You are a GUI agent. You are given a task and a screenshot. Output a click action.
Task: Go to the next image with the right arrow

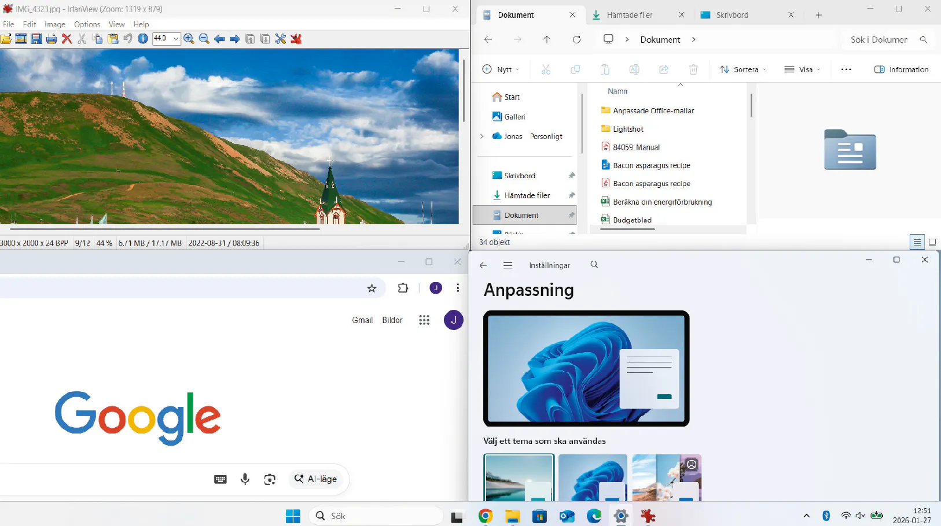pos(234,39)
